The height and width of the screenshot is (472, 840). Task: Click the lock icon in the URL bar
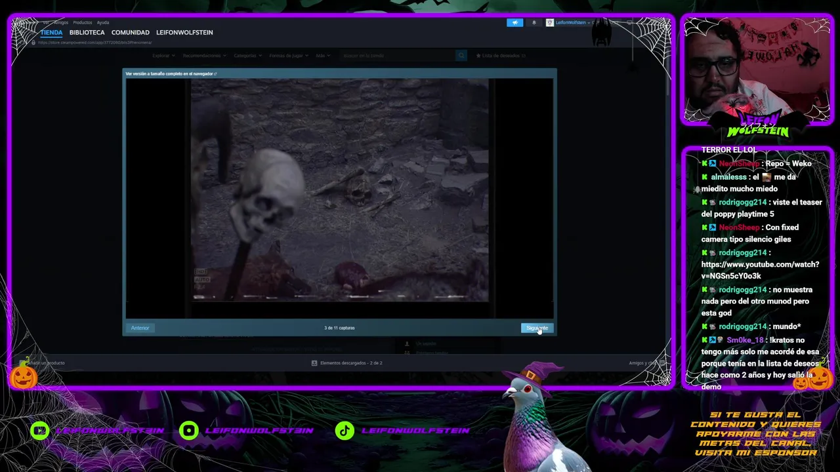pos(33,43)
